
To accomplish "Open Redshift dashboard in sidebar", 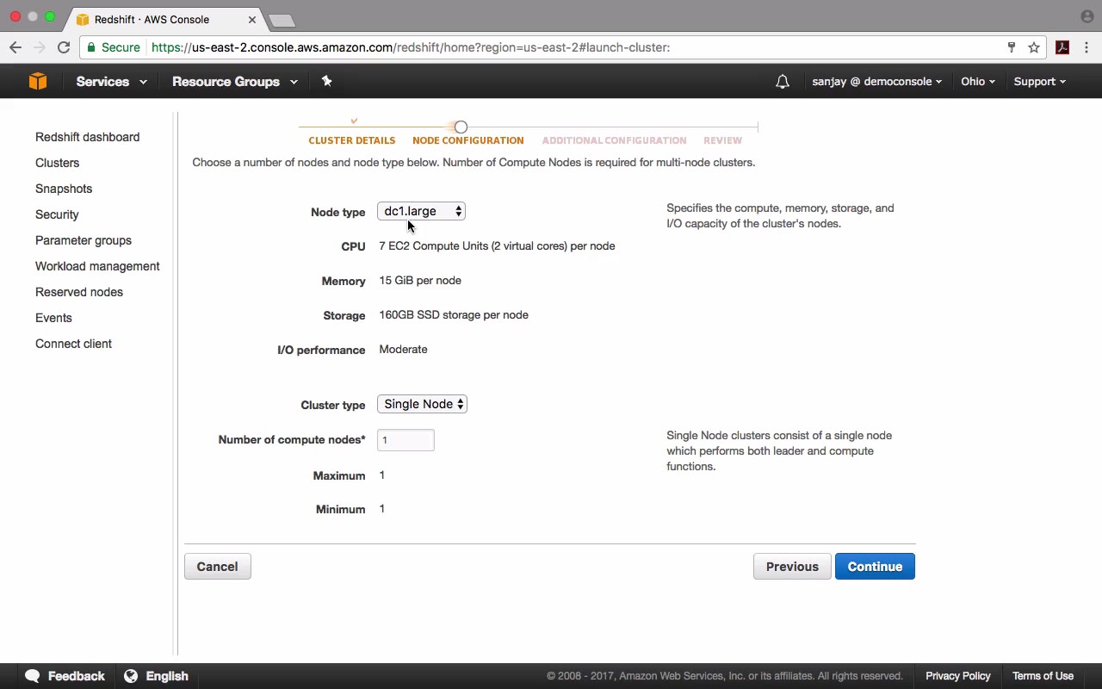I will tap(87, 137).
